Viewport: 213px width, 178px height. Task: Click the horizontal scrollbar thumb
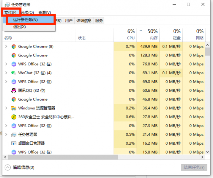pyautogui.click(x=63, y=157)
